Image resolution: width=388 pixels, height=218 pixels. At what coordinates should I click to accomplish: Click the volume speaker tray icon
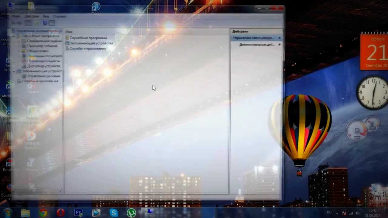coord(358,213)
